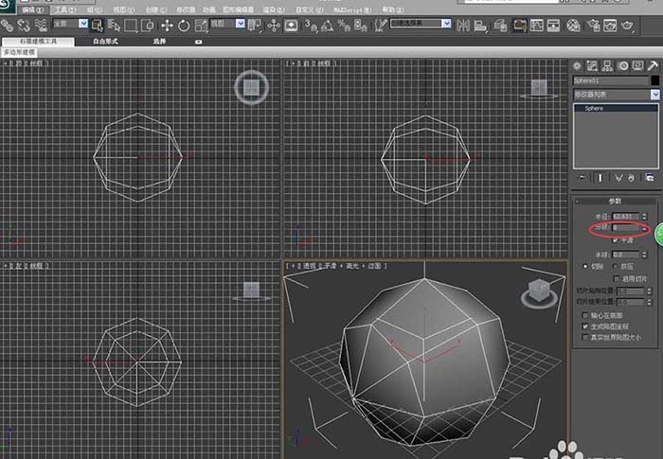The image size is (663, 459).
Task: Open Edit Named Selection Sets
Action: coord(380,26)
